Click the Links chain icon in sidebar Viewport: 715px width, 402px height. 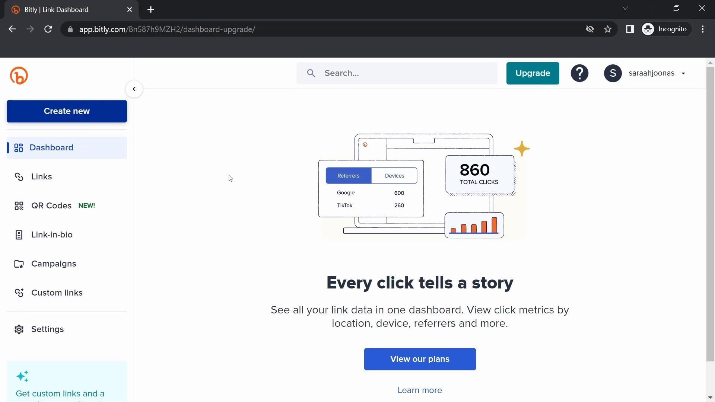point(19,177)
